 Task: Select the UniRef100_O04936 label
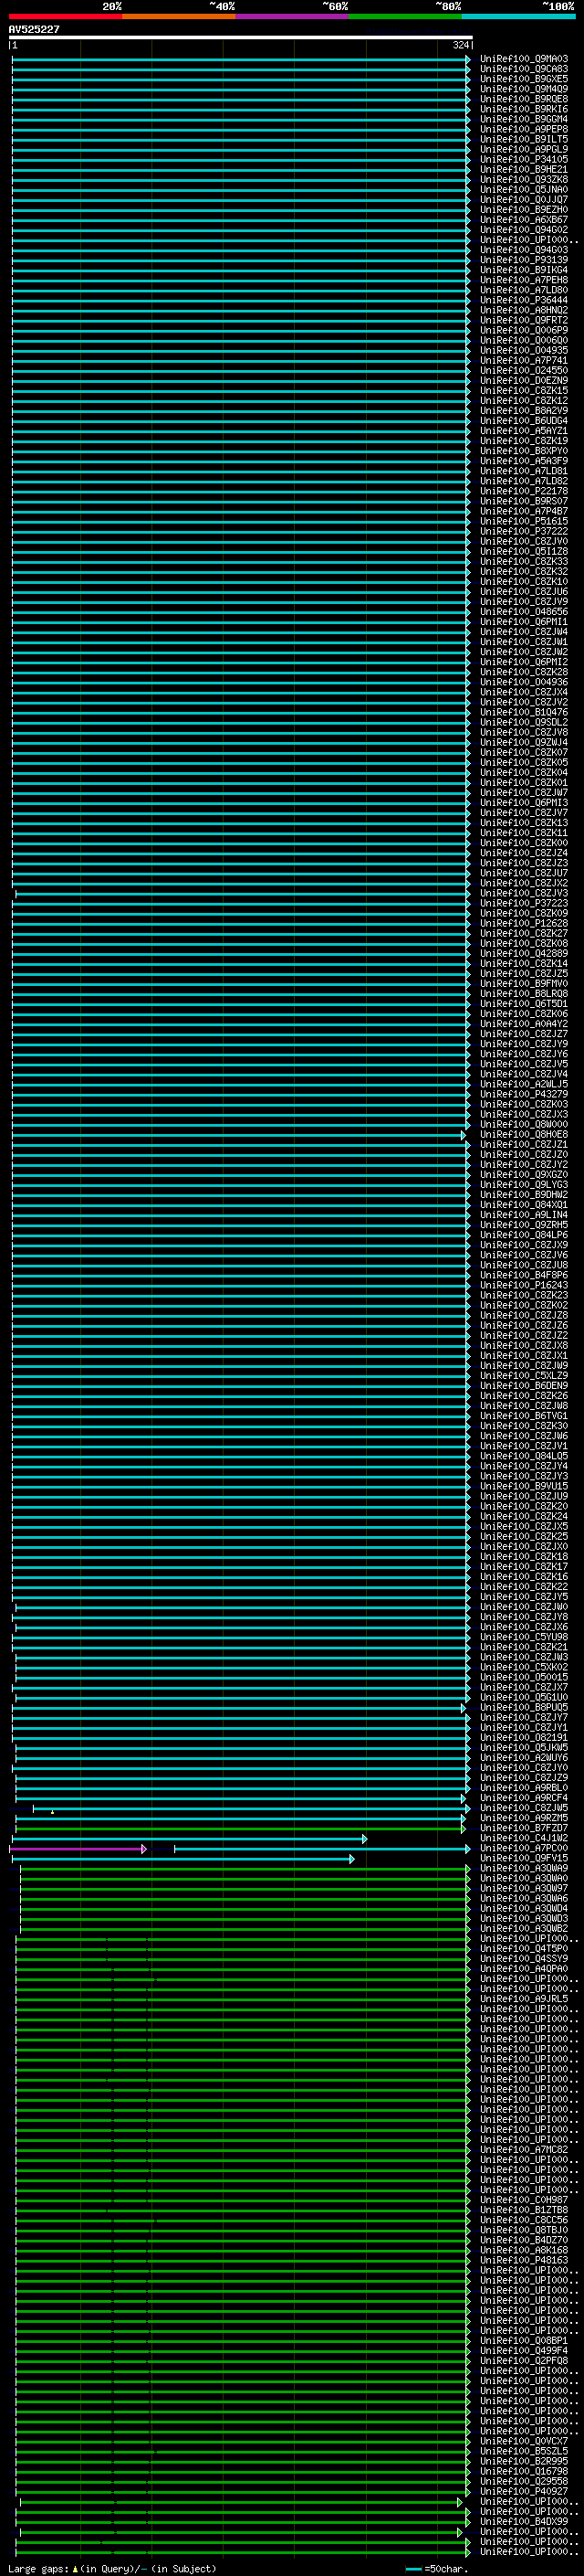pos(524,682)
